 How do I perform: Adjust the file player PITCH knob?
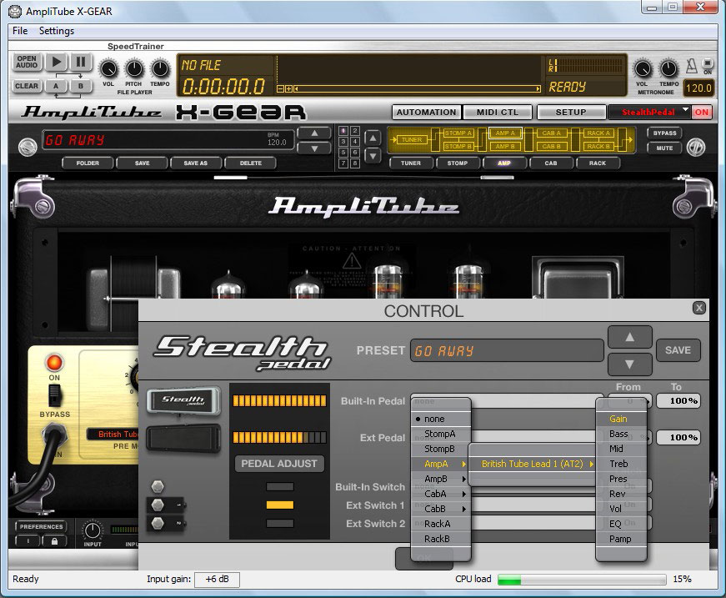pyautogui.click(x=134, y=68)
